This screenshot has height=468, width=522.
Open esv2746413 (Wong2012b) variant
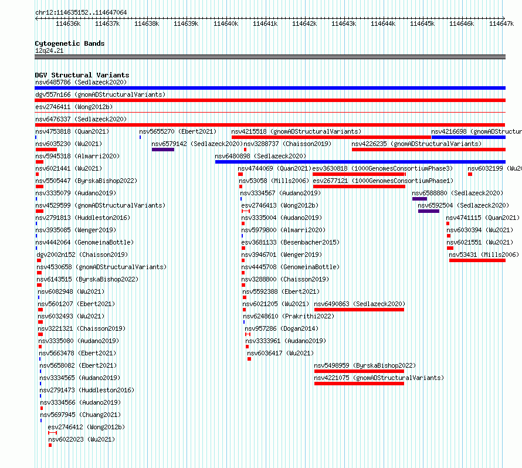(280, 205)
